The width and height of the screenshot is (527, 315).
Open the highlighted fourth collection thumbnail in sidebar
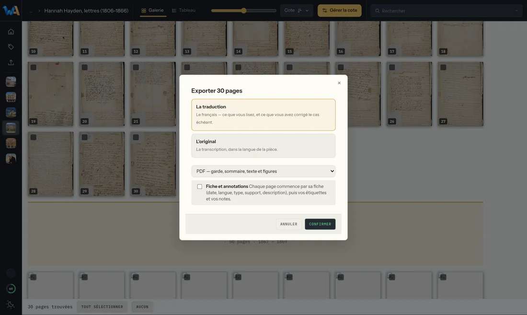(11, 128)
